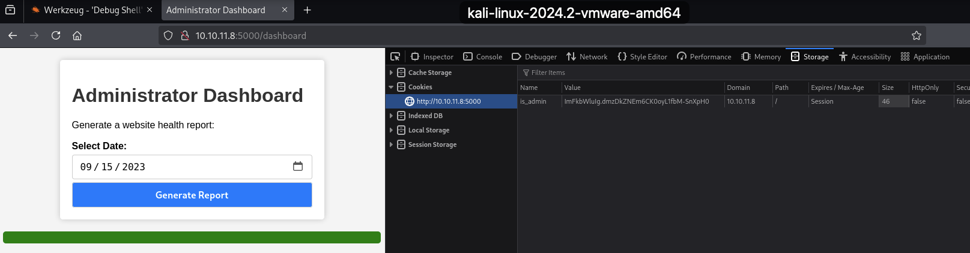Click the Generate Report button
This screenshot has height=253, width=970.
click(x=192, y=195)
